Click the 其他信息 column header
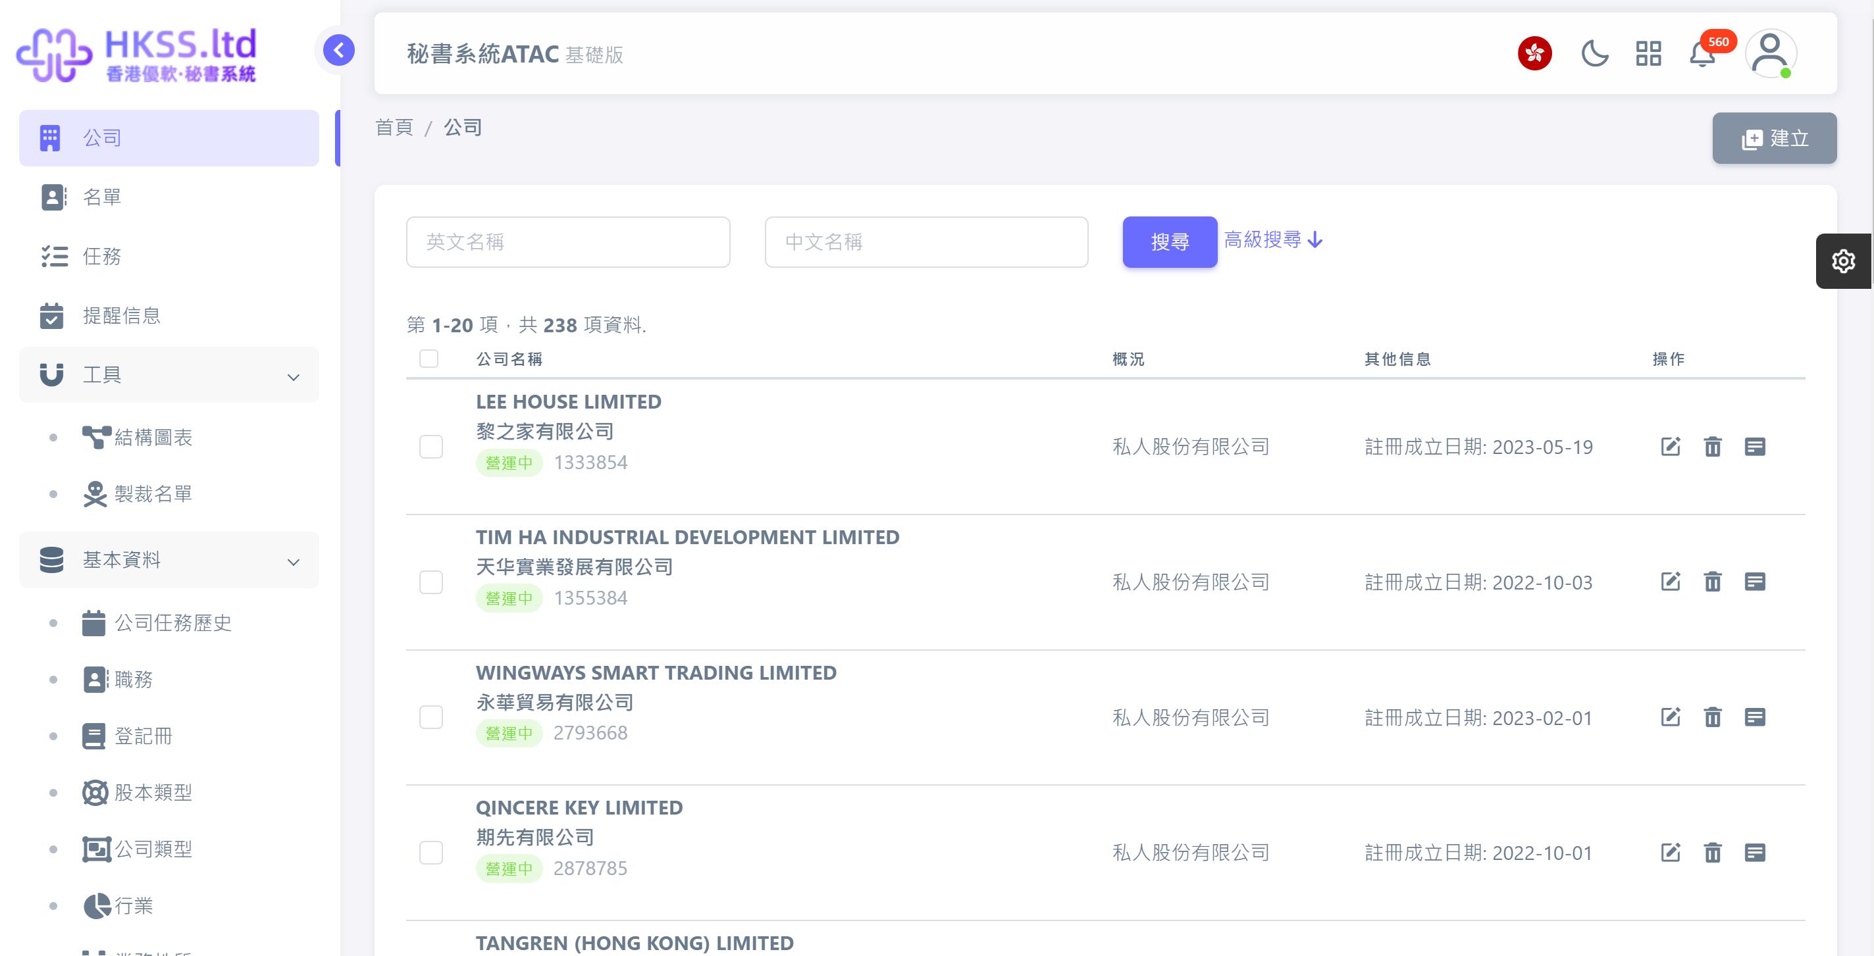This screenshot has height=956, width=1874. pyautogui.click(x=1397, y=359)
